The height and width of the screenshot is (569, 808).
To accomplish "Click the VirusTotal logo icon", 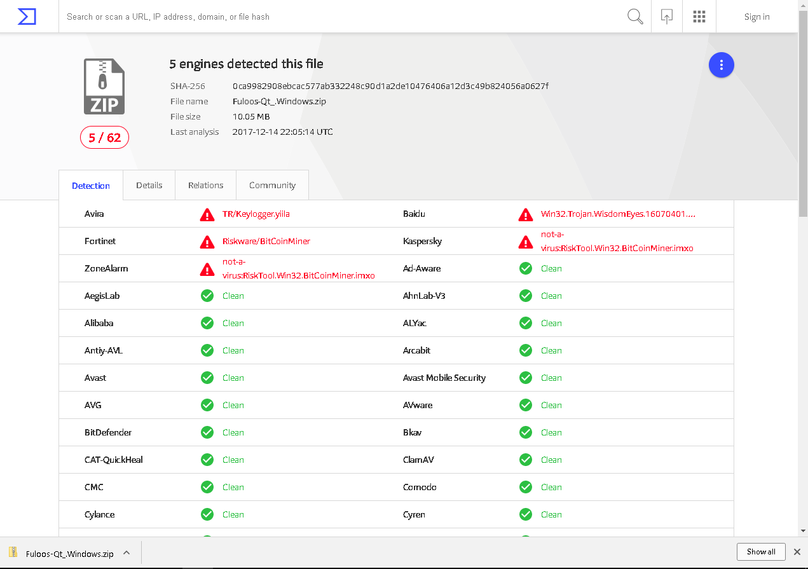I will tap(27, 17).
